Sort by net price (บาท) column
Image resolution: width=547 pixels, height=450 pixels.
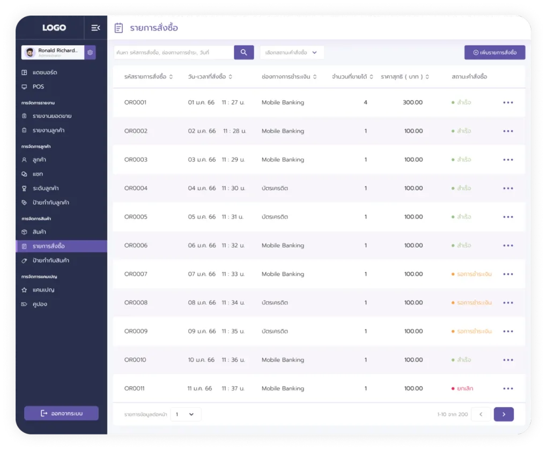click(x=427, y=77)
